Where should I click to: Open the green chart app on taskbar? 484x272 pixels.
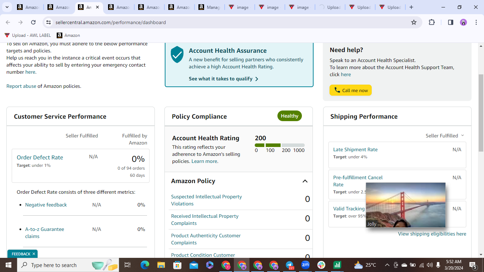click(337, 265)
